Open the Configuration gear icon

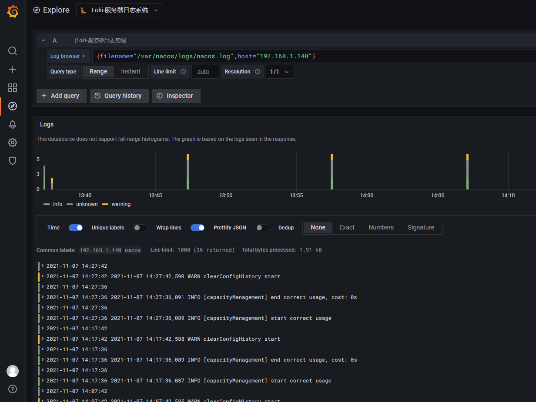coord(13,143)
